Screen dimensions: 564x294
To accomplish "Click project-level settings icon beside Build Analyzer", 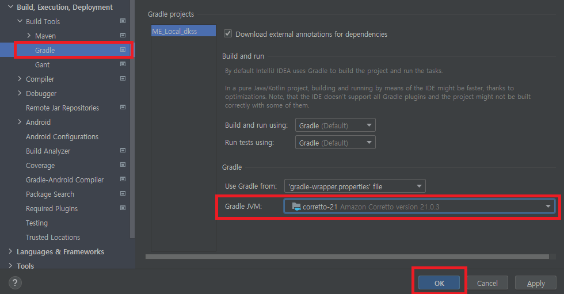I will pyautogui.click(x=123, y=150).
